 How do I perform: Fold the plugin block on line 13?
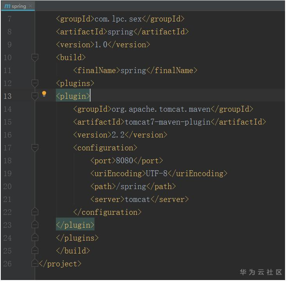(x=35, y=96)
